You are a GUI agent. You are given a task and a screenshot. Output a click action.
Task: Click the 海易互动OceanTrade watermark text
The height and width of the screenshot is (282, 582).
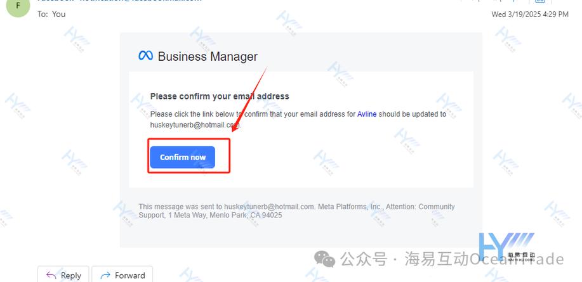(484, 259)
